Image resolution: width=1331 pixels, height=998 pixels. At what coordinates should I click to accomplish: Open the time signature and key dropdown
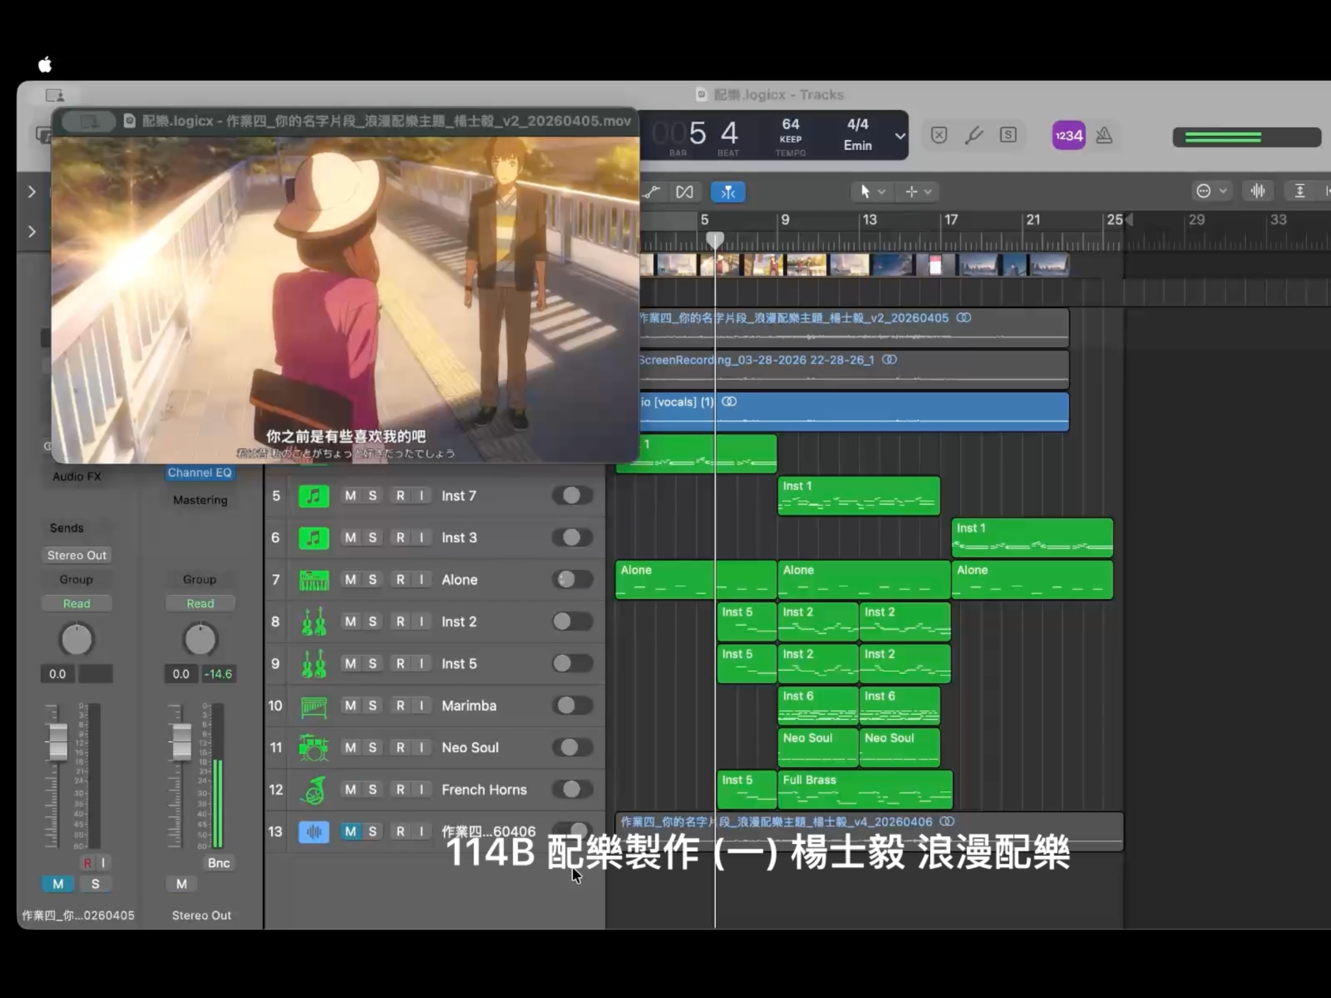tap(900, 136)
